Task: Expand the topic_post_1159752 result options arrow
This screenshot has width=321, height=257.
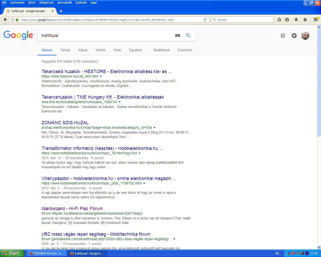Action: click(x=144, y=183)
